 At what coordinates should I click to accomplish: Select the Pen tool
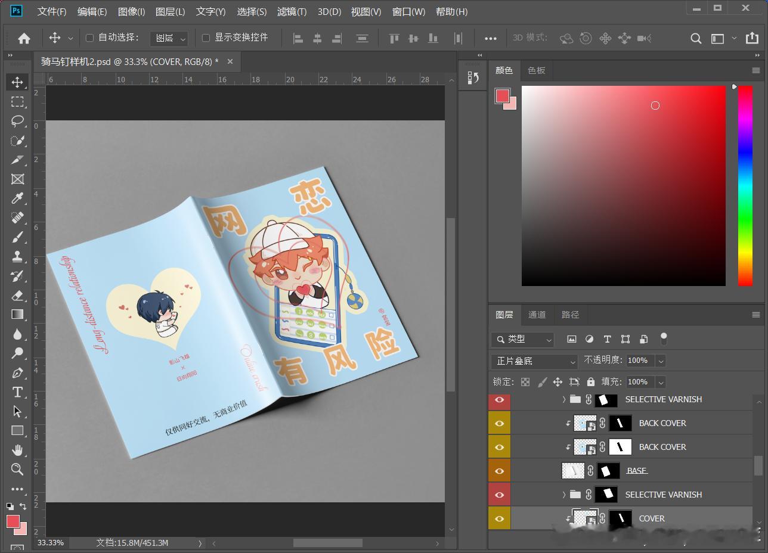17,373
